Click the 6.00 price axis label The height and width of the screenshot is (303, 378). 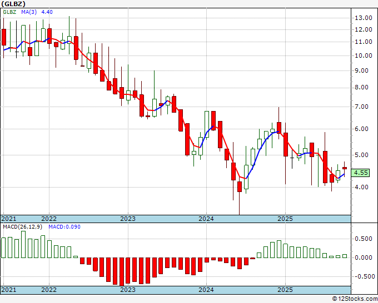(362, 129)
